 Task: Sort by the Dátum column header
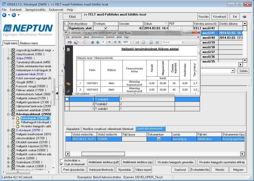click(155, 24)
